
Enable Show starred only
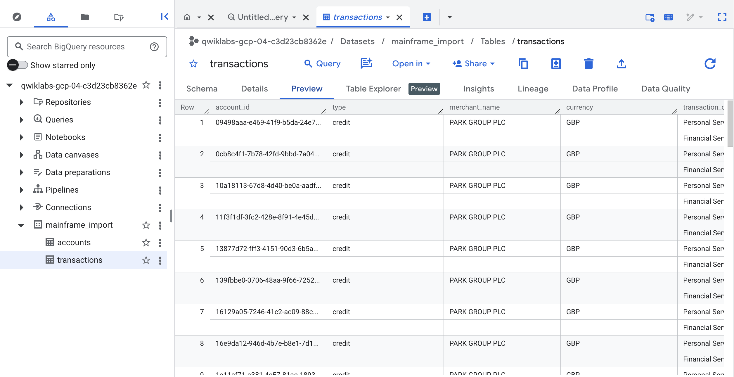click(x=17, y=65)
